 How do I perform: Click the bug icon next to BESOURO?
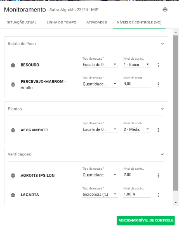coord(13,65)
